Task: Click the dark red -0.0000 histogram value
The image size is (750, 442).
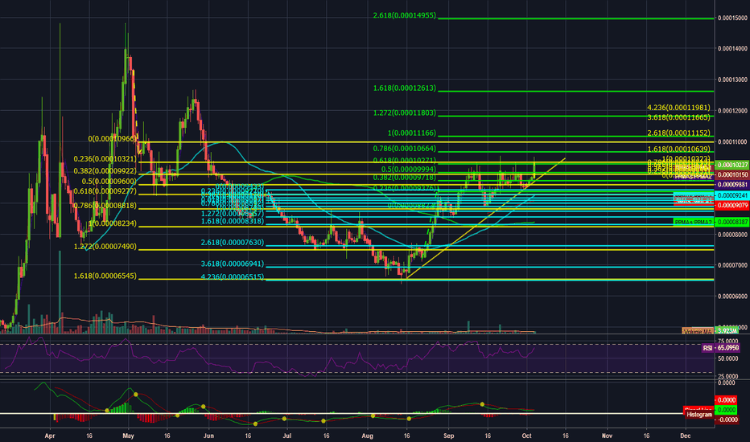Action: tap(727, 419)
